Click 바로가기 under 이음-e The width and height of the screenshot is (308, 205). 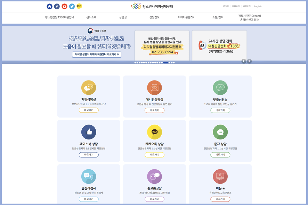pos(220,199)
